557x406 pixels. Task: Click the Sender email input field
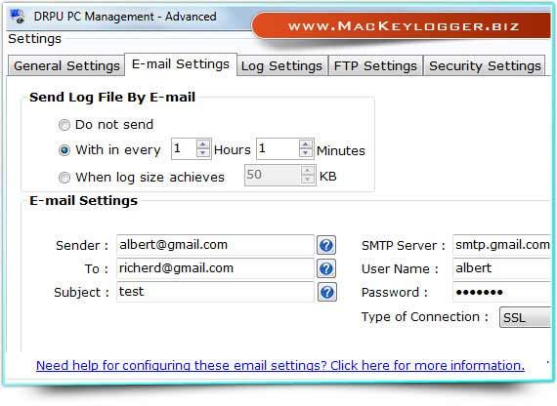215,245
